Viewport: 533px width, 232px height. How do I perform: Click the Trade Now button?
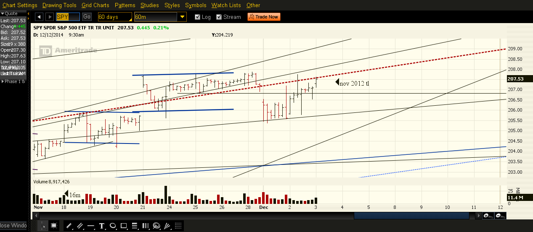point(264,17)
